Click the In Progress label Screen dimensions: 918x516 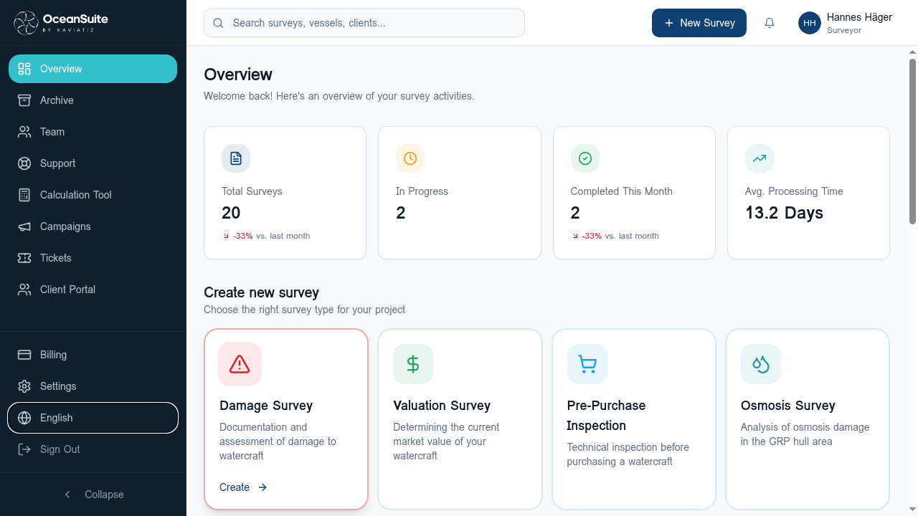point(422,191)
